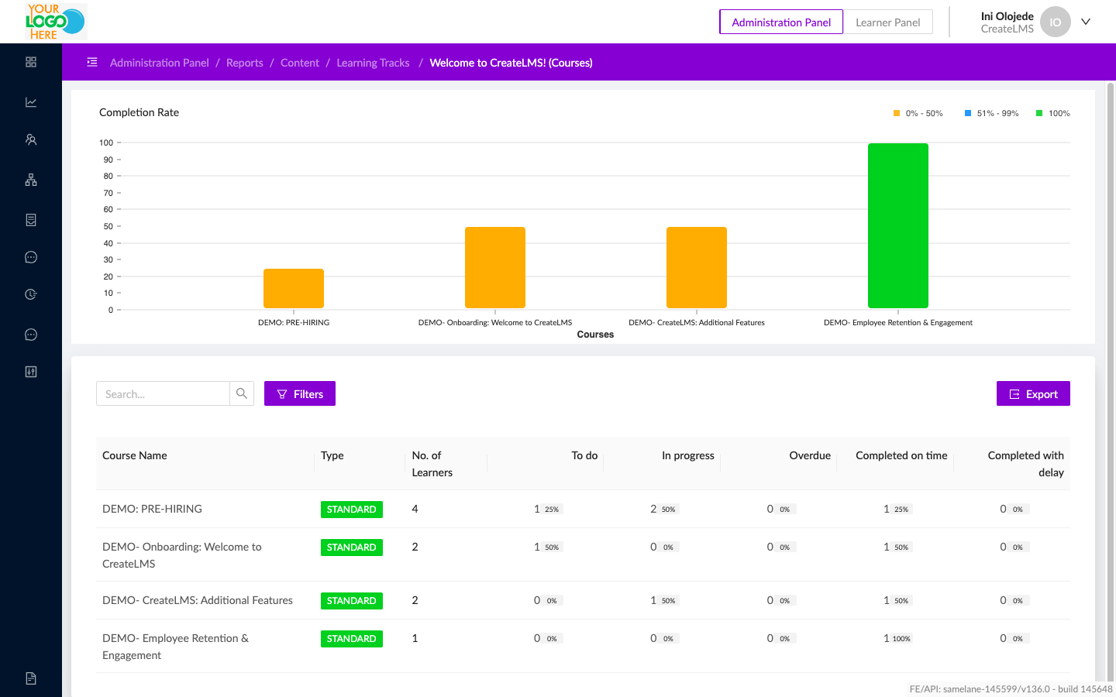This screenshot has height=697, width=1116.
Task: Select the chat bubble icon in sidebar
Action: tap(31, 256)
